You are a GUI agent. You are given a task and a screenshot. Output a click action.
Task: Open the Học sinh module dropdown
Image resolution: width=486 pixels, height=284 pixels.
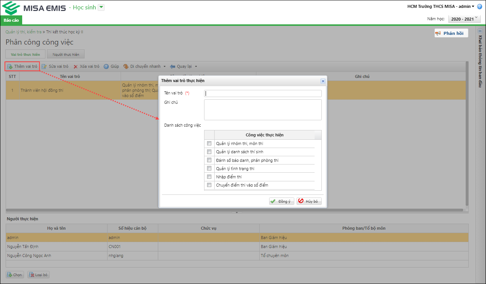pos(101,7)
